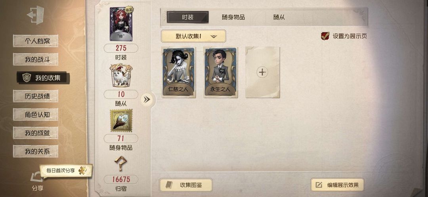Image resolution: width=428 pixels, height=197 pixels.
Task: Switch to the 随从 tab
Action: point(279,17)
